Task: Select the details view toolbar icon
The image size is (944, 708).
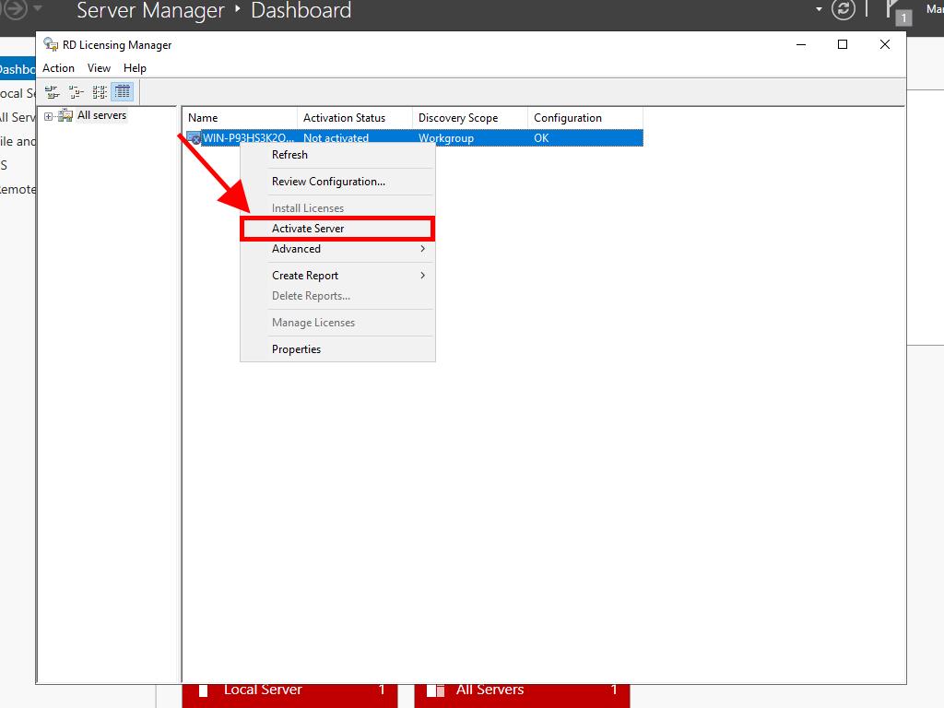Action: 123,92
